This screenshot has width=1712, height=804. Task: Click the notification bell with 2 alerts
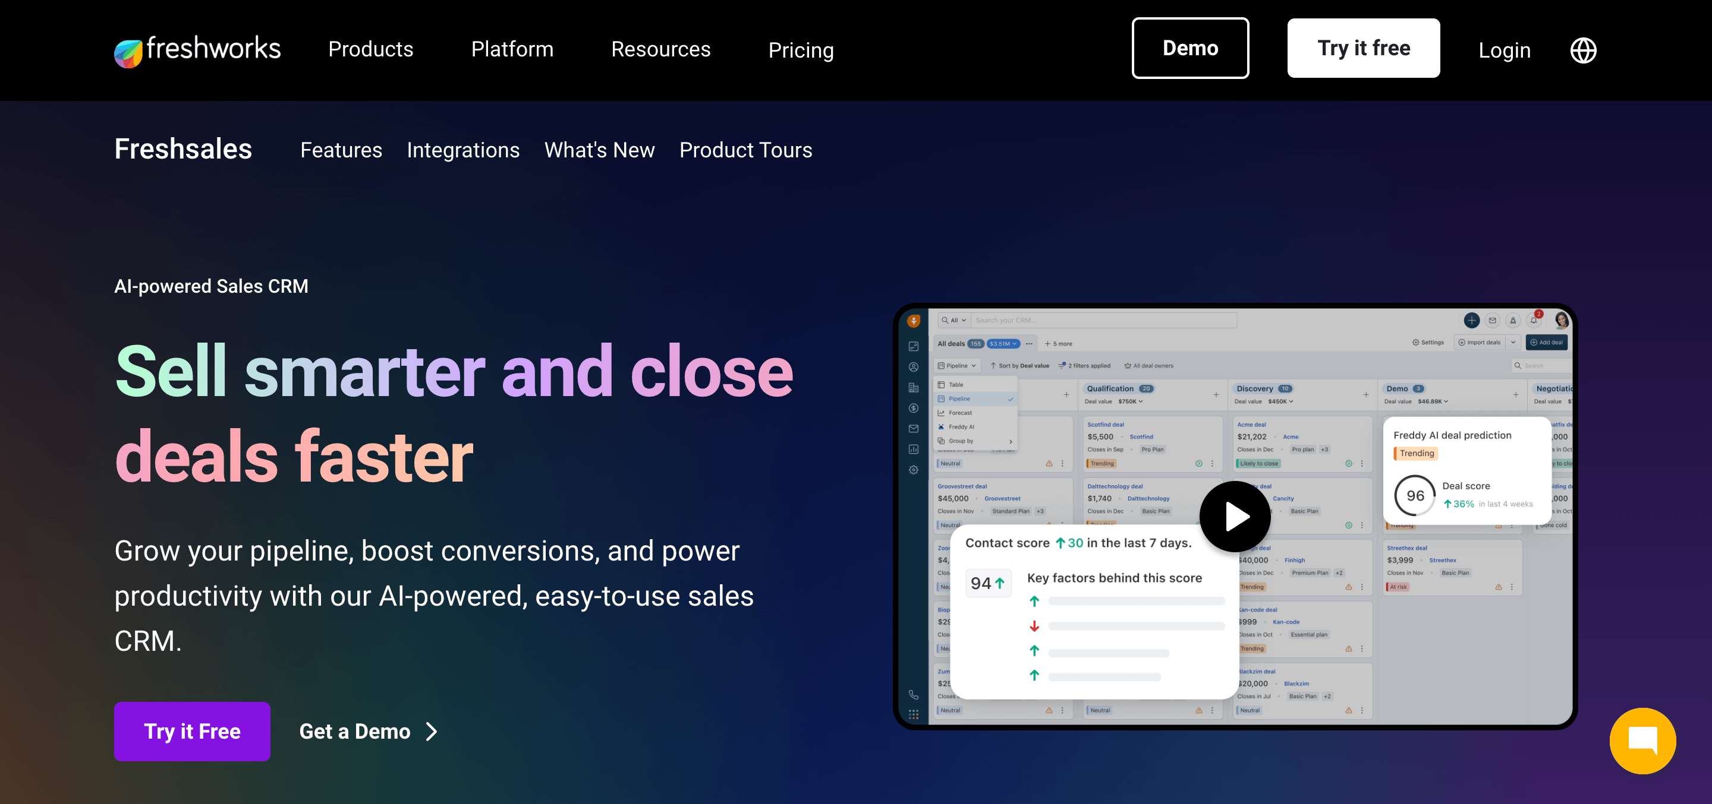(1534, 321)
